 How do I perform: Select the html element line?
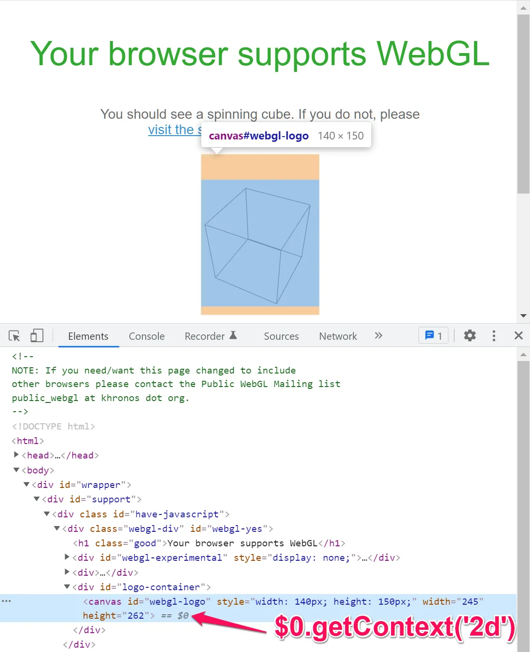pyautogui.click(x=28, y=441)
